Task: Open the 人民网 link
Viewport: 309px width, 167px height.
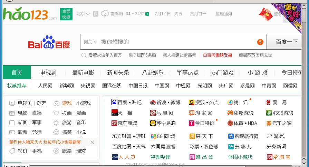Action: click(45, 86)
